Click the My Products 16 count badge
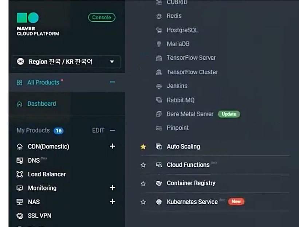The image size is (299, 227). (59, 131)
